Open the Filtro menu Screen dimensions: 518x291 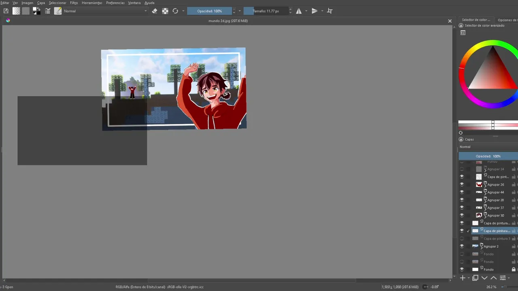pos(74,3)
